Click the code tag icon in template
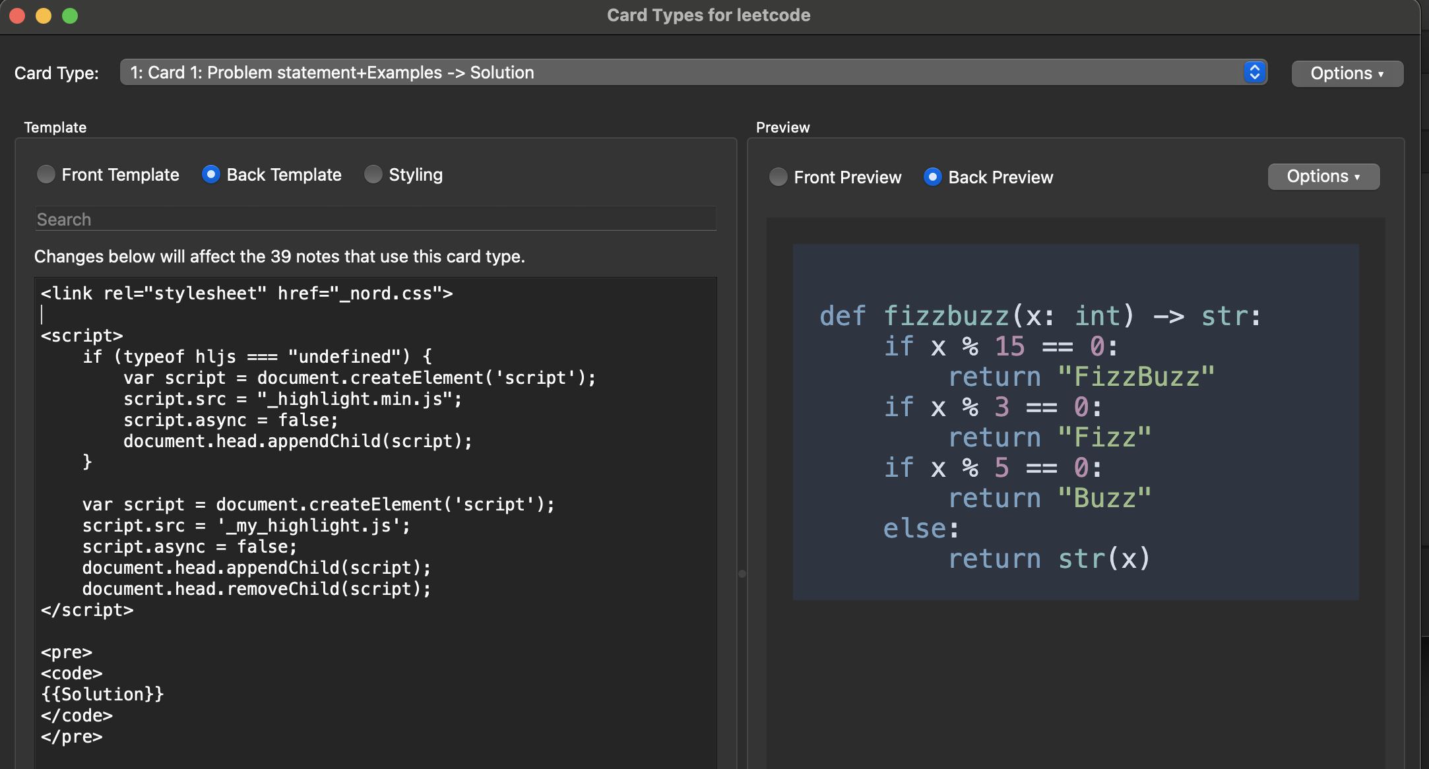Image resolution: width=1429 pixels, height=769 pixels. click(x=72, y=673)
